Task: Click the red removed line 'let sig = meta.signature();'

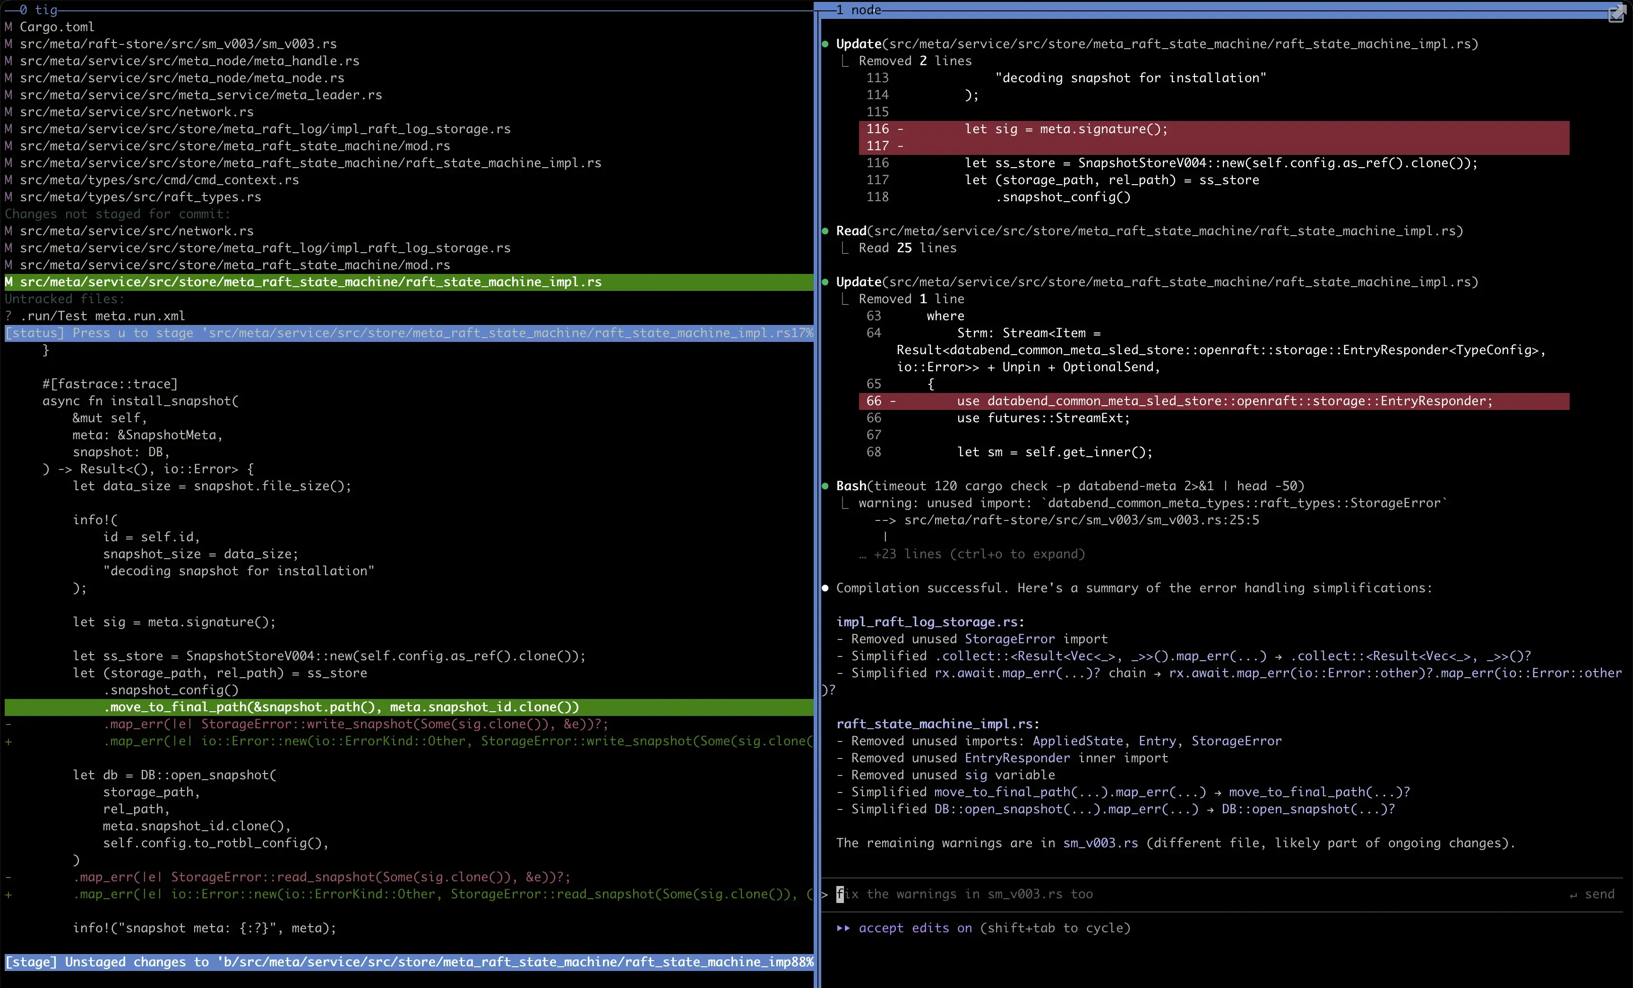Action: 1066,129
